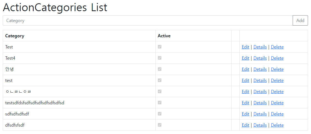311x134 pixels.
Task: Open Details link for Test row
Action: (260, 47)
